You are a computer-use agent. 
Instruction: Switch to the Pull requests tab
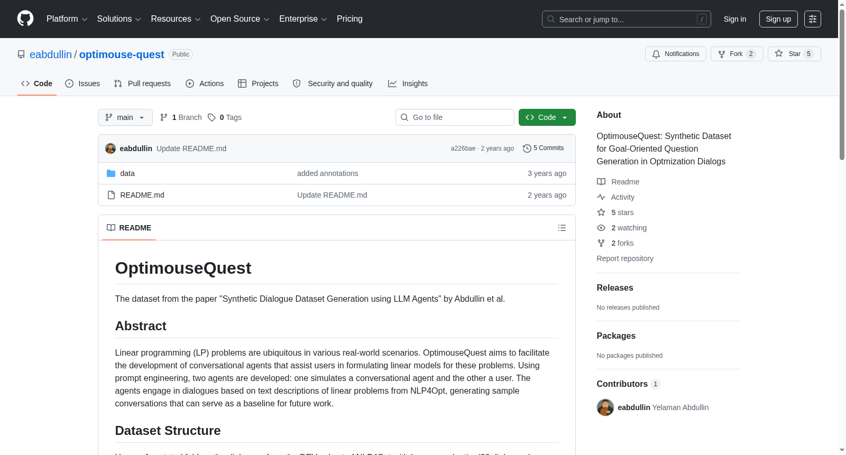(142, 83)
